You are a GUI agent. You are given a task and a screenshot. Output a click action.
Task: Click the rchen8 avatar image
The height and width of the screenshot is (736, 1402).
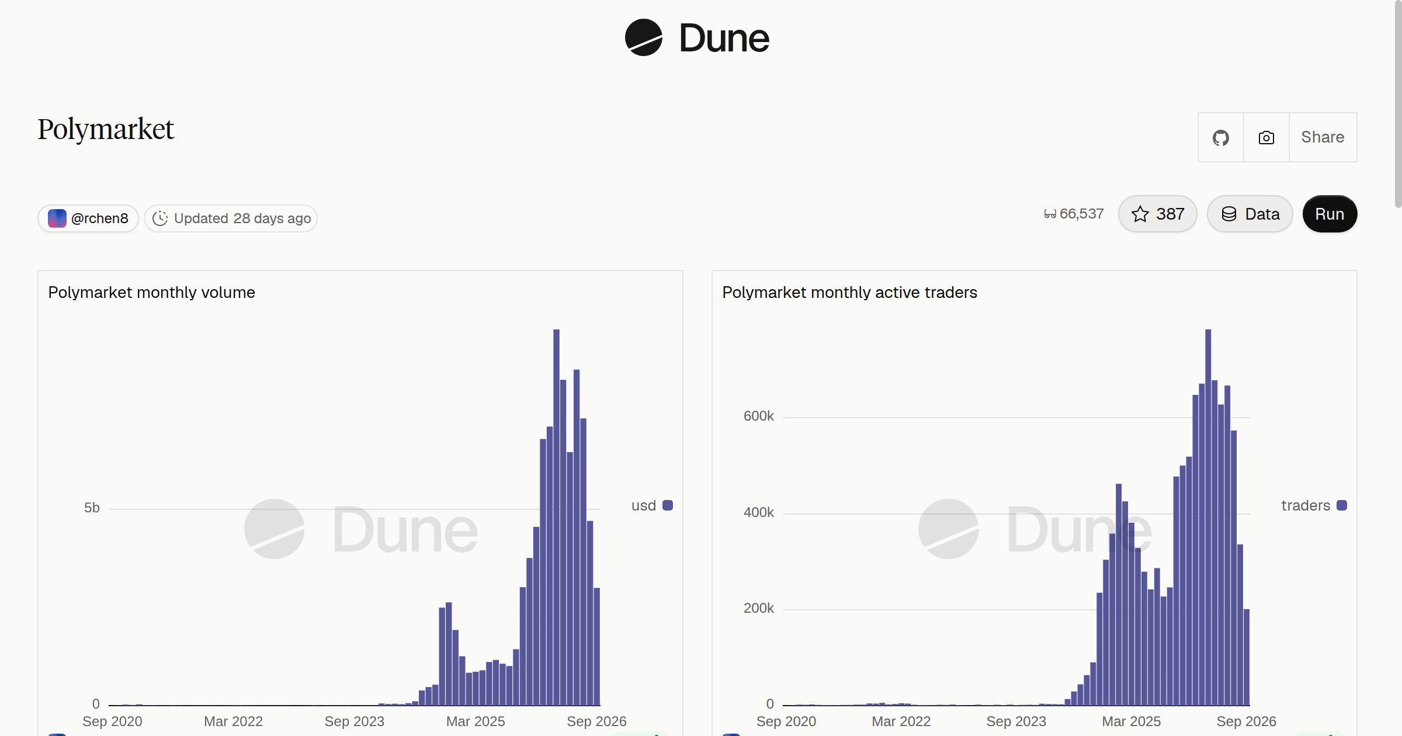[57, 218]
